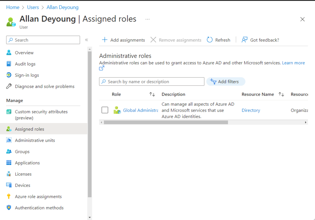This screenshot has width=315, height=220.
Task: Click the Administrative roles heading
Action: (x=125, y=56)
